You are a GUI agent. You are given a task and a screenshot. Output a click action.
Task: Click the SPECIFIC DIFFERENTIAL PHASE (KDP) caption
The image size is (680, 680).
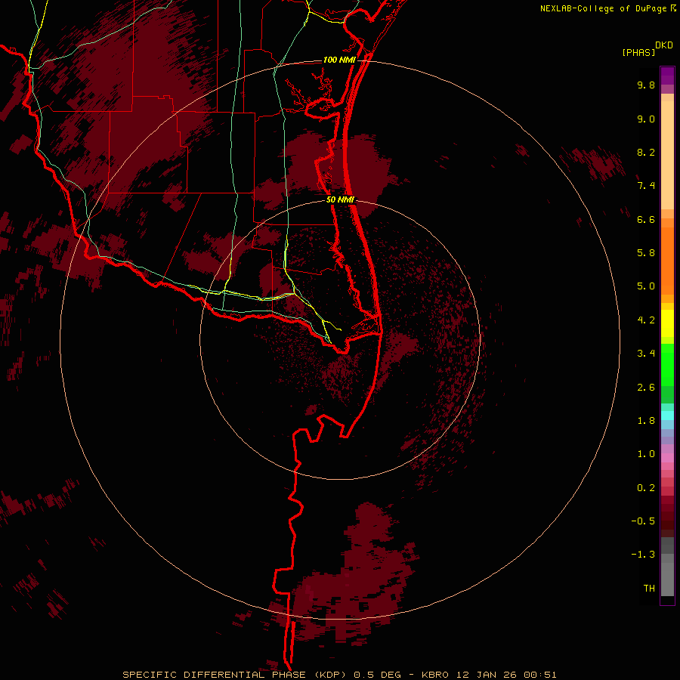[236, 675]
